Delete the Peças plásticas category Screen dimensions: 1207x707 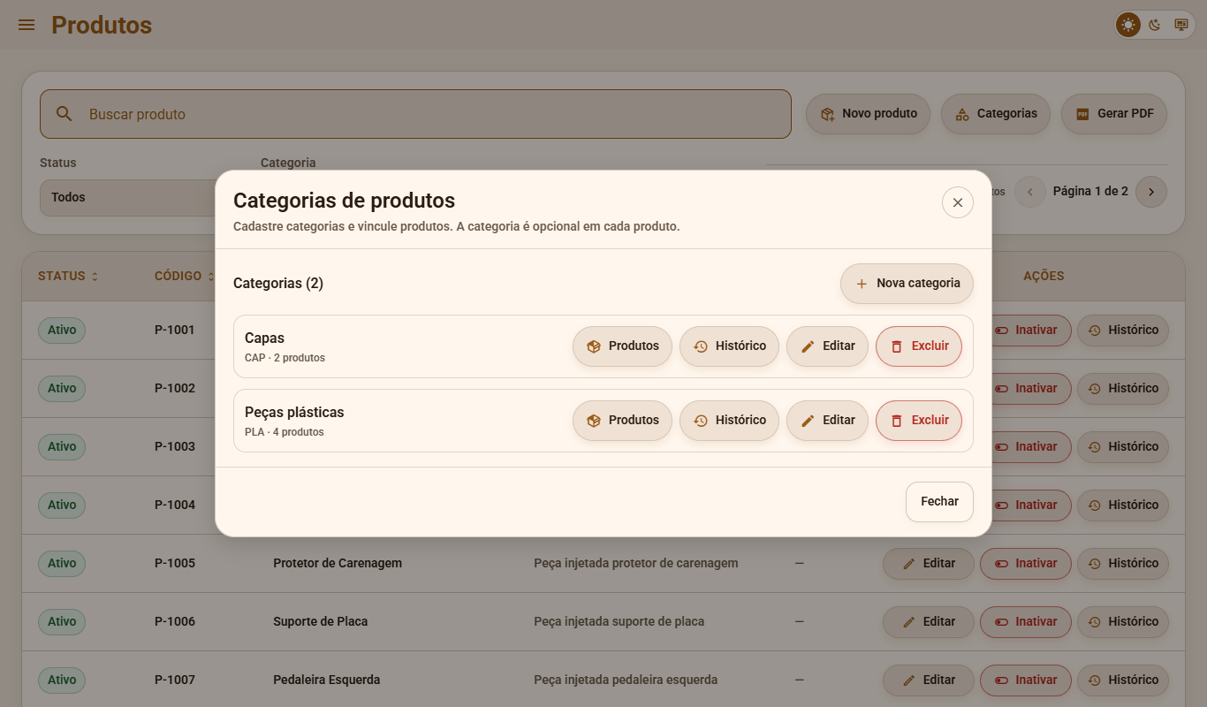point(919,421)
